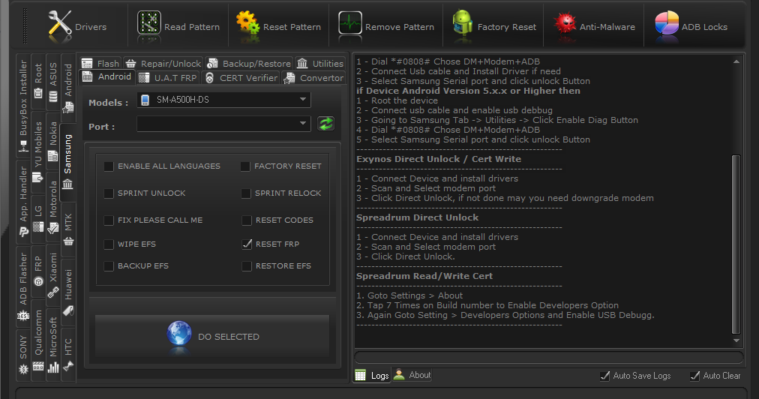This screenshot has width=759, height=399.
Task: Click the Do Selected button
Action: tap(212, 336)
